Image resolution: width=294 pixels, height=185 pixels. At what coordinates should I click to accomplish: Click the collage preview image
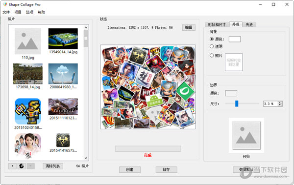tap(148, 87)
